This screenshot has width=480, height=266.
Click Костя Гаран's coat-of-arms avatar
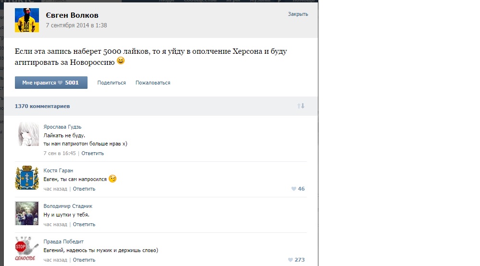point(26,178)
